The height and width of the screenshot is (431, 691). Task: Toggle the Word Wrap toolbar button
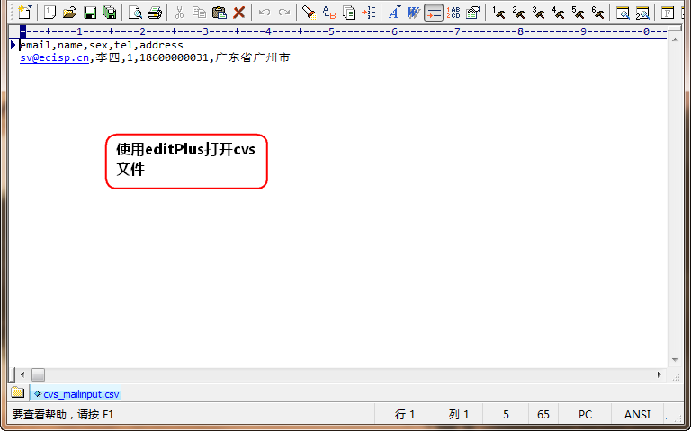[x=413, y=13]
